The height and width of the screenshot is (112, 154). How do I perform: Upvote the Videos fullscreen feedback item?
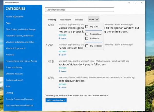(x=62, y=38)
